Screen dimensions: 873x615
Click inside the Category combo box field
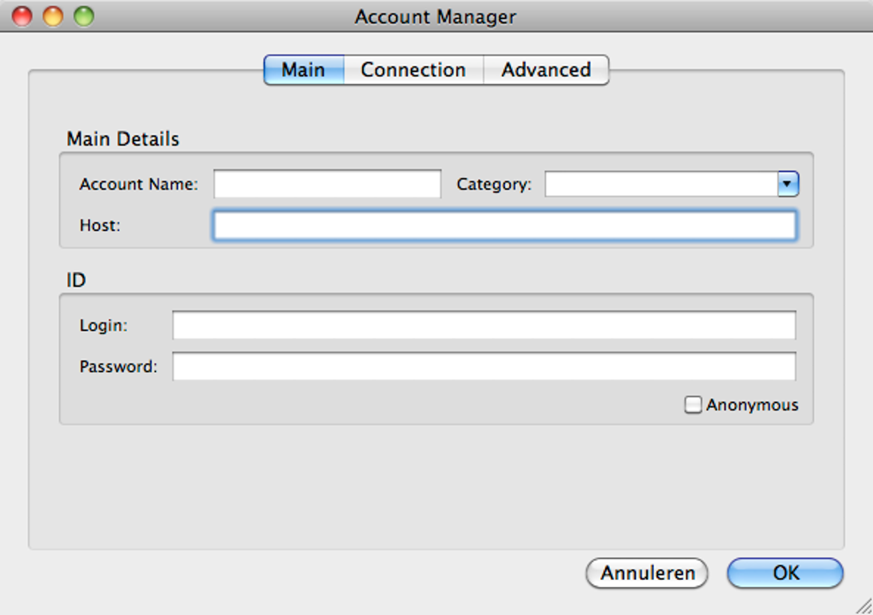(x=661, y=184)
